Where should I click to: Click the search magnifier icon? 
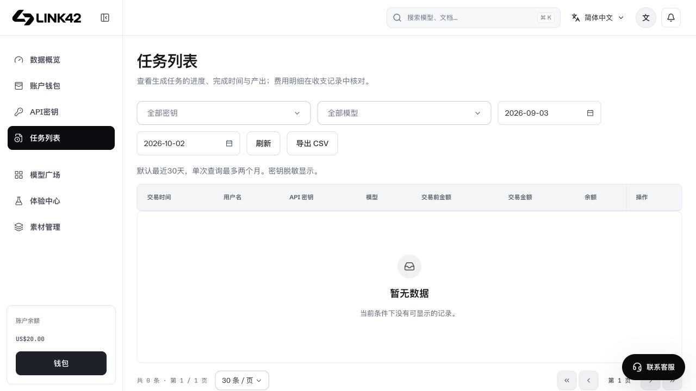pyautogui.click(x=397, y=17)
